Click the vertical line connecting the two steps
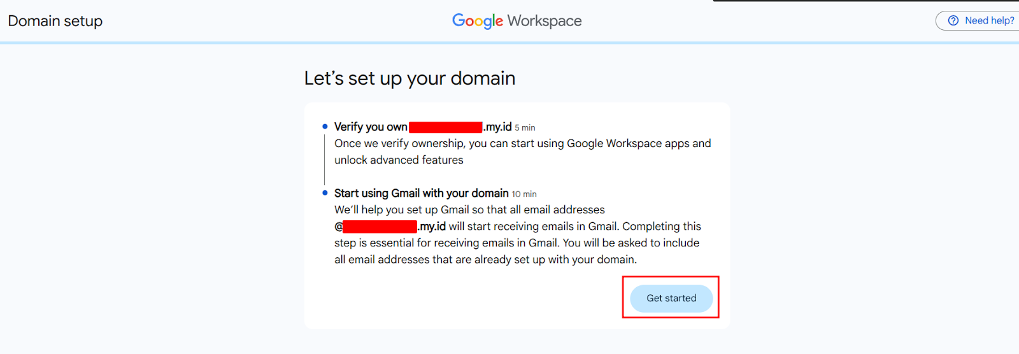The width and height of the screenshot is (1019, 354). click(325, 159)
